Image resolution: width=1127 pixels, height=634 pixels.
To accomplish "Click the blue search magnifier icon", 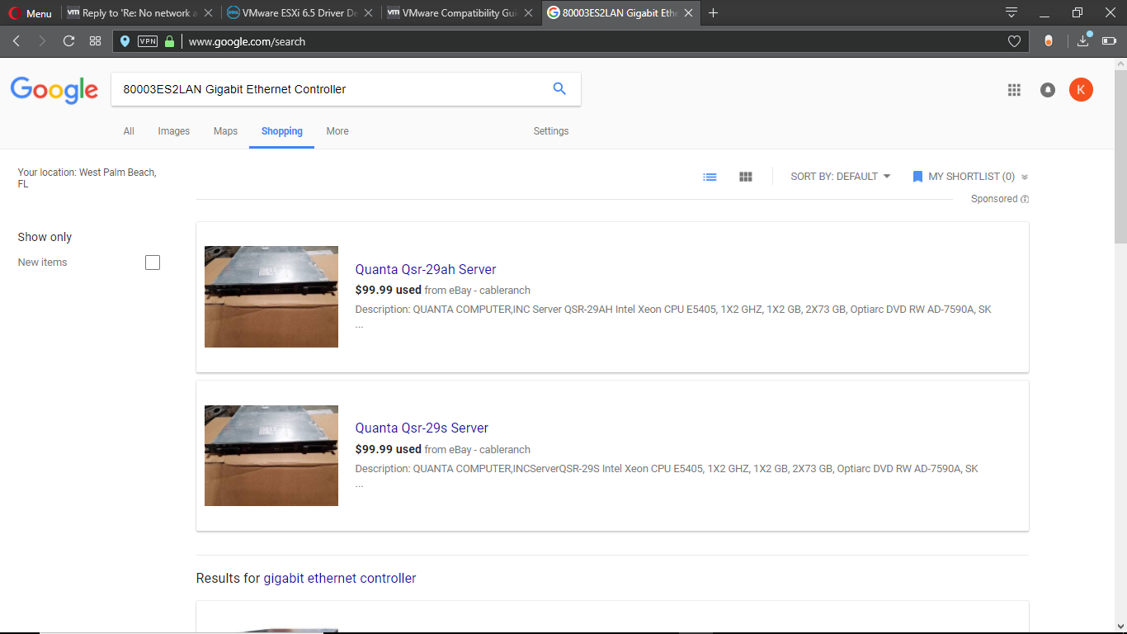I will pyautogui.click(x=559, y=89).
